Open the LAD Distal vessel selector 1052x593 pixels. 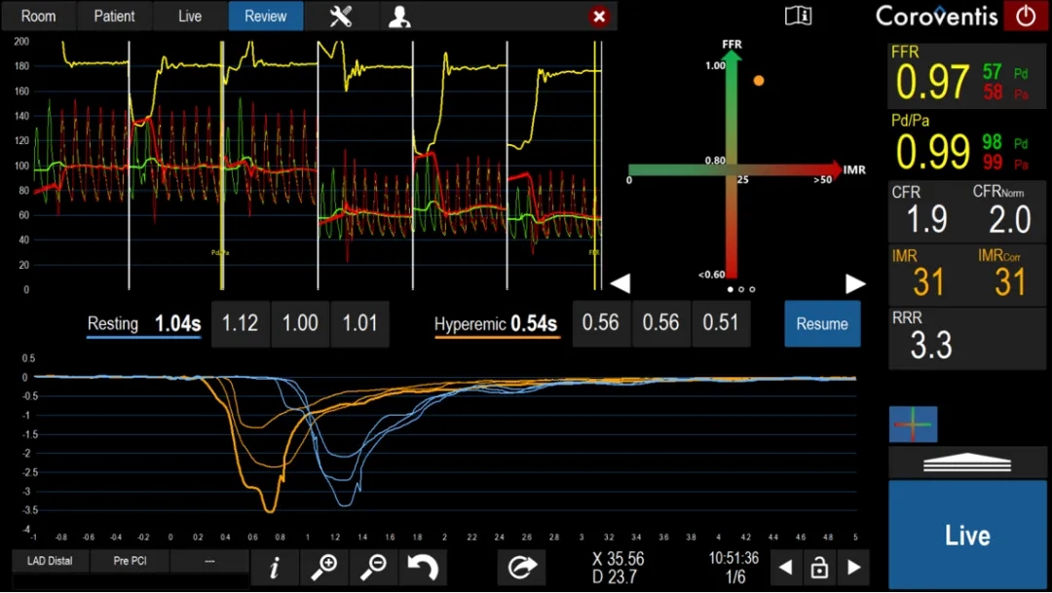(50, 561)
